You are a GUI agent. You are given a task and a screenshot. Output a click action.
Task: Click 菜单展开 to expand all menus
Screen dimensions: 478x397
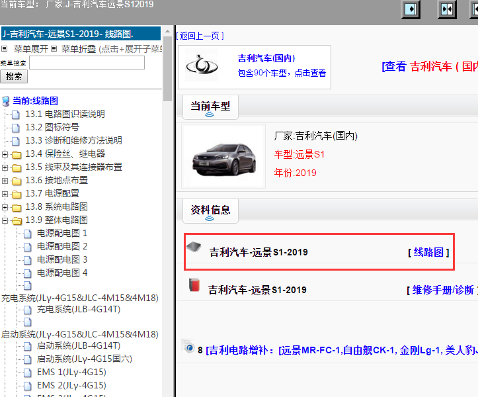point(31,49)
